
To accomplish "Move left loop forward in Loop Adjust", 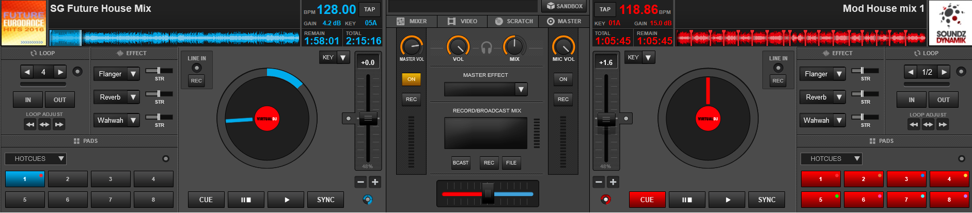I will [59, 124].
